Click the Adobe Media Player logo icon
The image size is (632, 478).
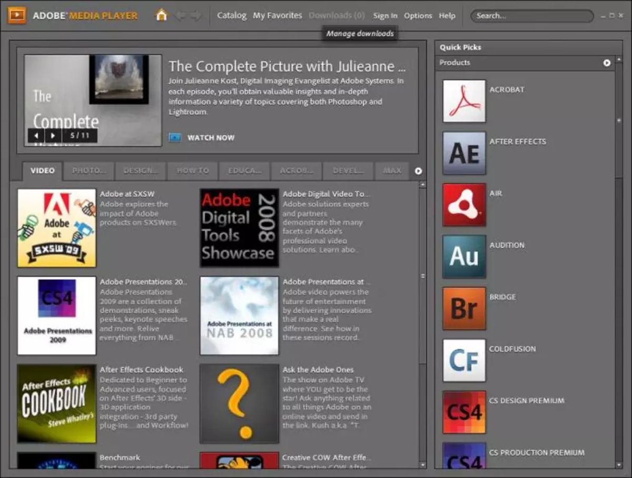17,15
